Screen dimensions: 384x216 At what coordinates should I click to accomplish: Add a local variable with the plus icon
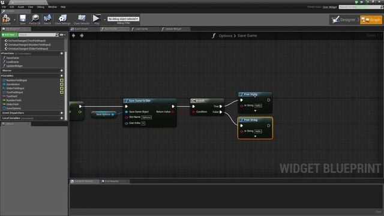61,118
